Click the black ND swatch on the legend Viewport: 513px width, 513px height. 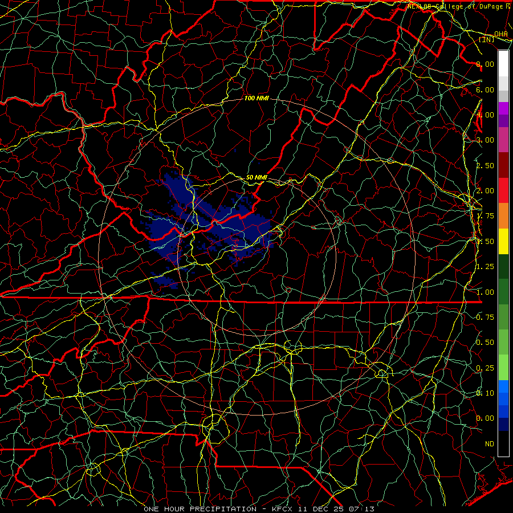pos(503,443)
